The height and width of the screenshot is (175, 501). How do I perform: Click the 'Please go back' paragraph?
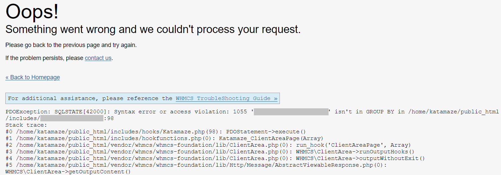click(71, 45)
